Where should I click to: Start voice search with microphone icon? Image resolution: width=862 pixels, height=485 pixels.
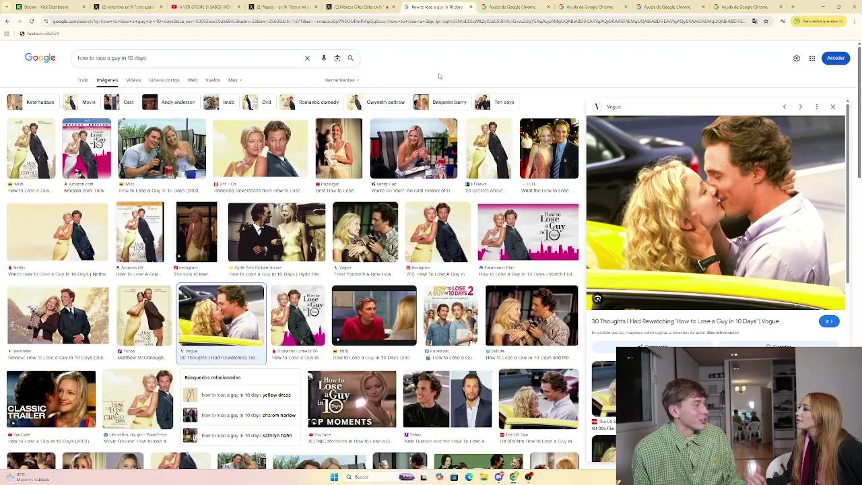coord(324,58)
